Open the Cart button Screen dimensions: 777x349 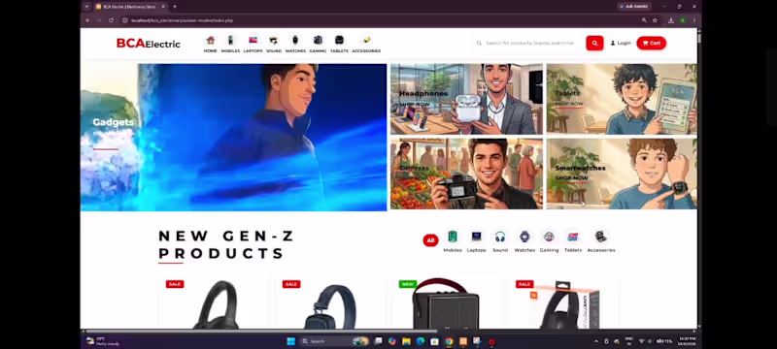pos(651,43)
